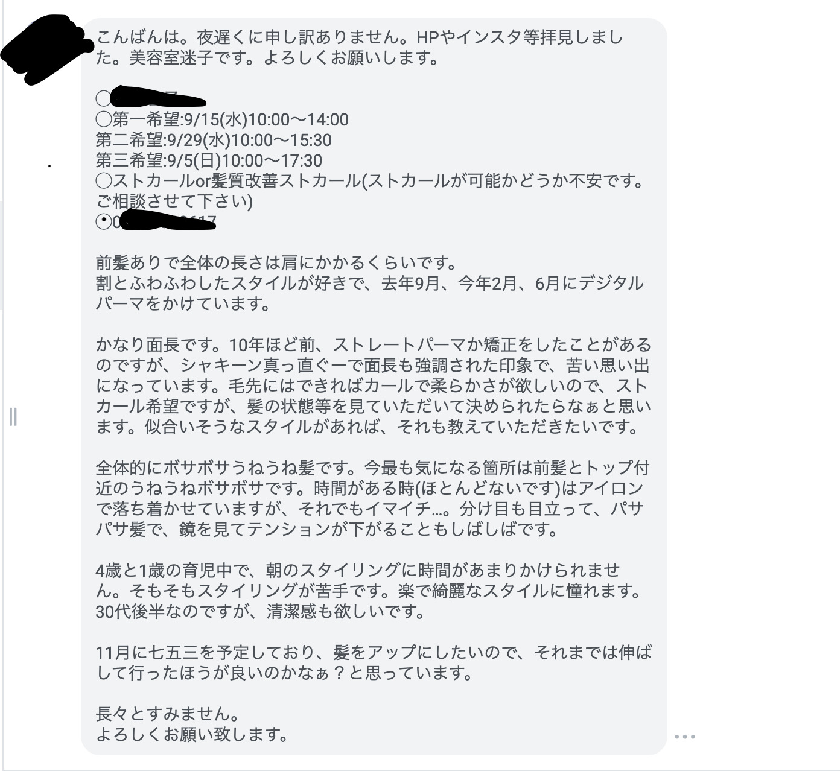This screenshot has height=771, width=840.
Task: Select the 第二希望:9/29(水) line
Action: pos(214,140)
